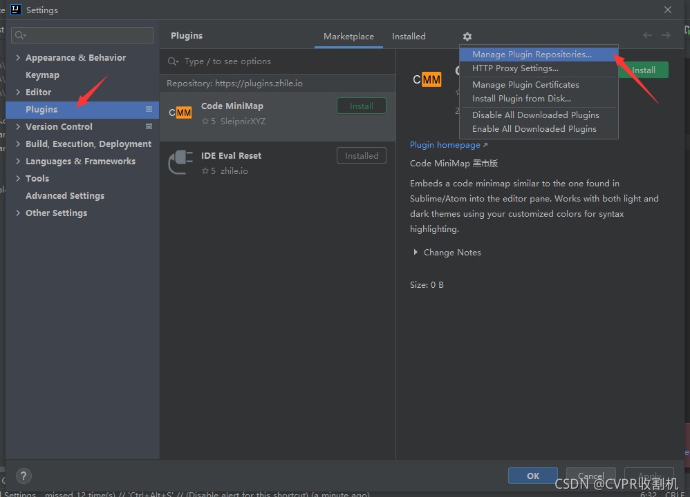690x497 pixels.
Task: Click the back navigation arrow
Action: pos(647,35)
